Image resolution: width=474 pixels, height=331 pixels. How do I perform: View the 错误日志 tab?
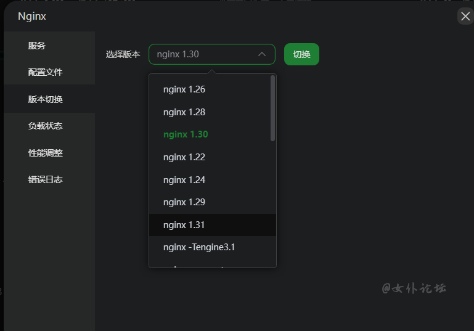pyautogui.click(x=49, y=179)
